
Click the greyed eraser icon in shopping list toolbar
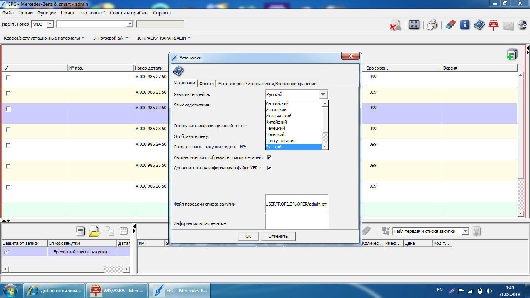(x=367, y=231)
